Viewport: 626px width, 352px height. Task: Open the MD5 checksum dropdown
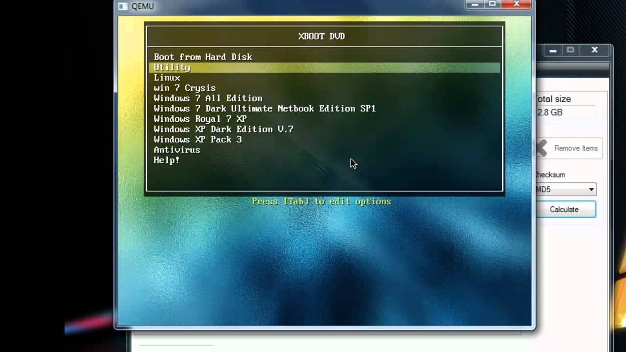coord(566,189)
